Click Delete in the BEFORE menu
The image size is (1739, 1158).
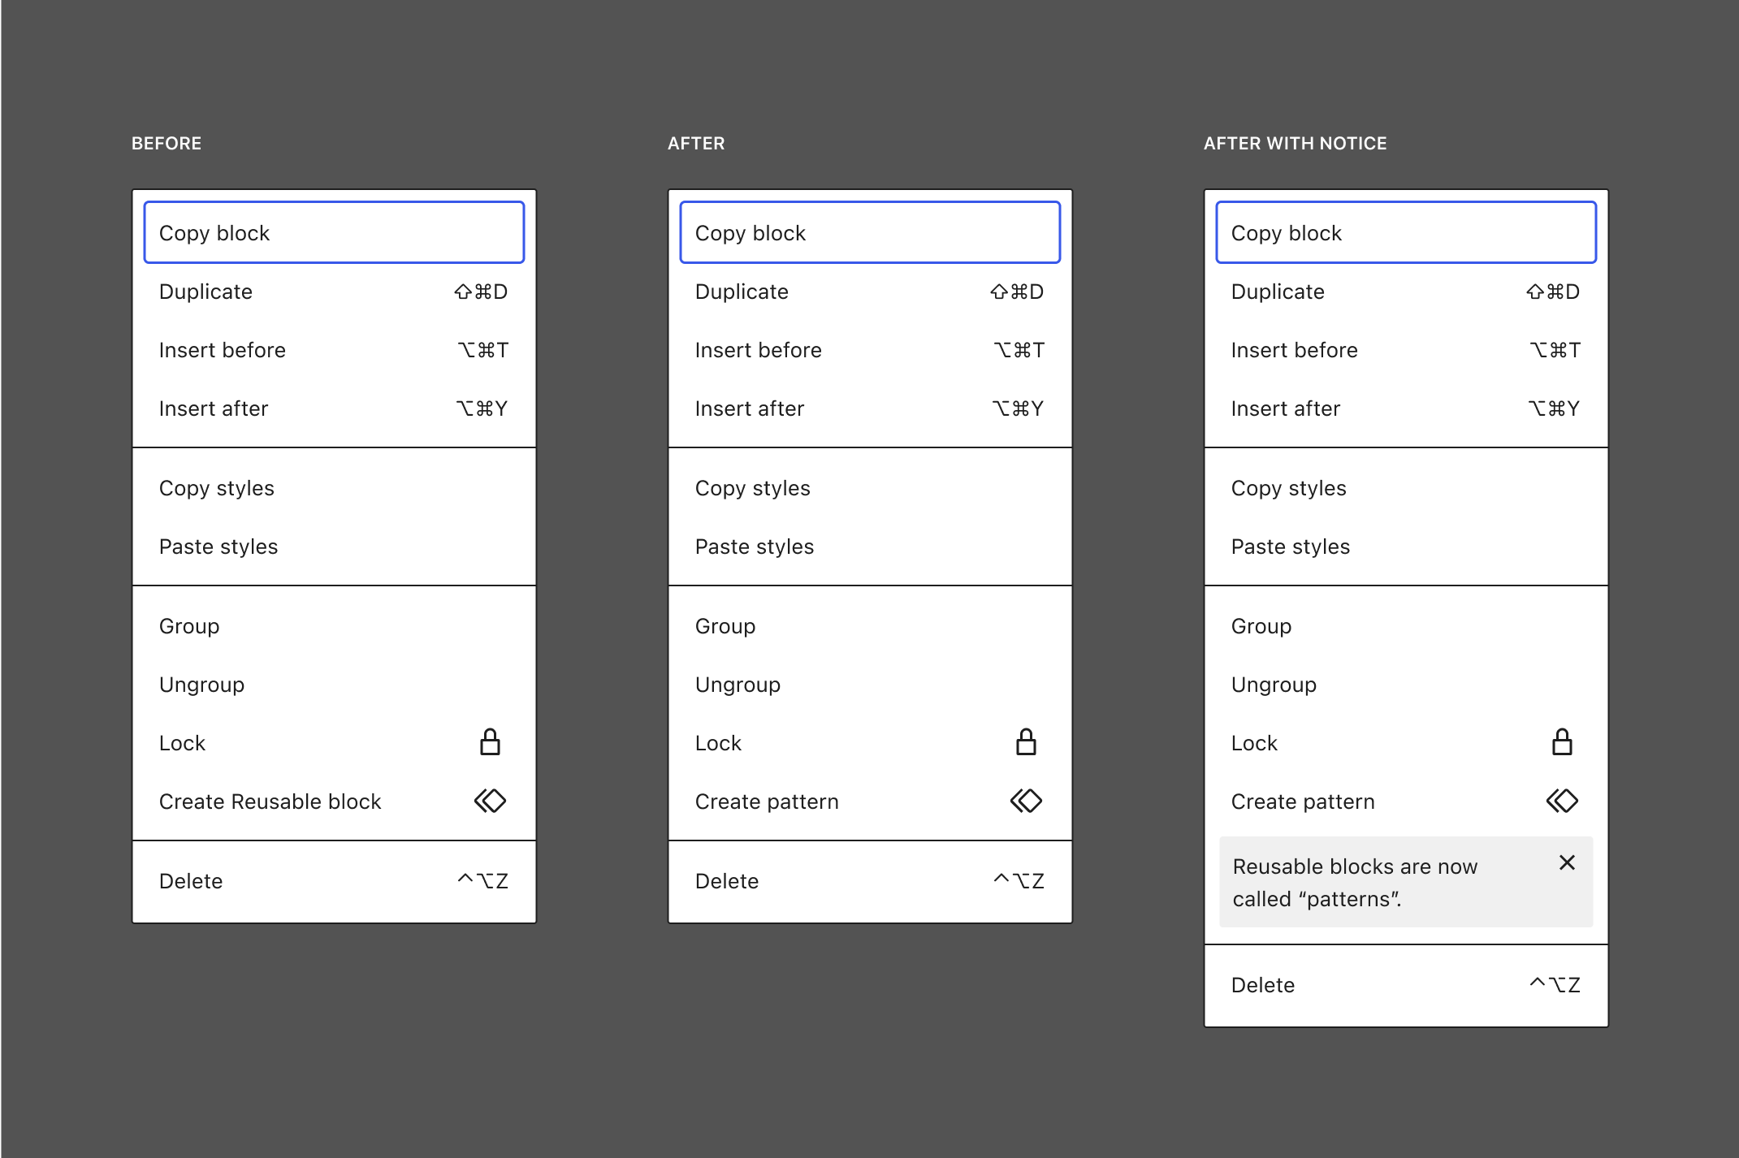click(191, 881)
